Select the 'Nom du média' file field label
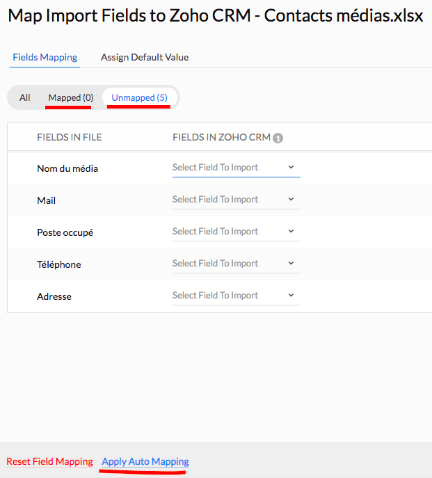432x478 pixels. (x=67, y=168)
